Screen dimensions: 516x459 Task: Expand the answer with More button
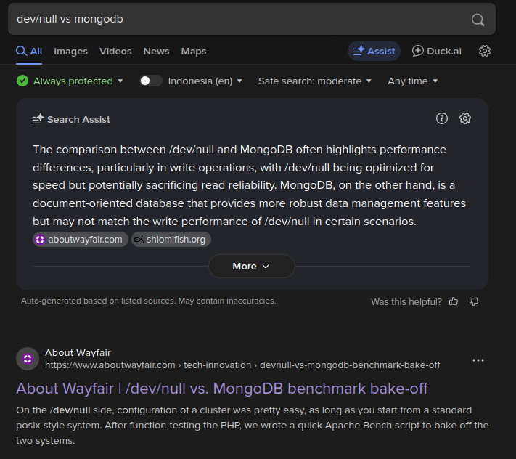(x=251, y=266)
